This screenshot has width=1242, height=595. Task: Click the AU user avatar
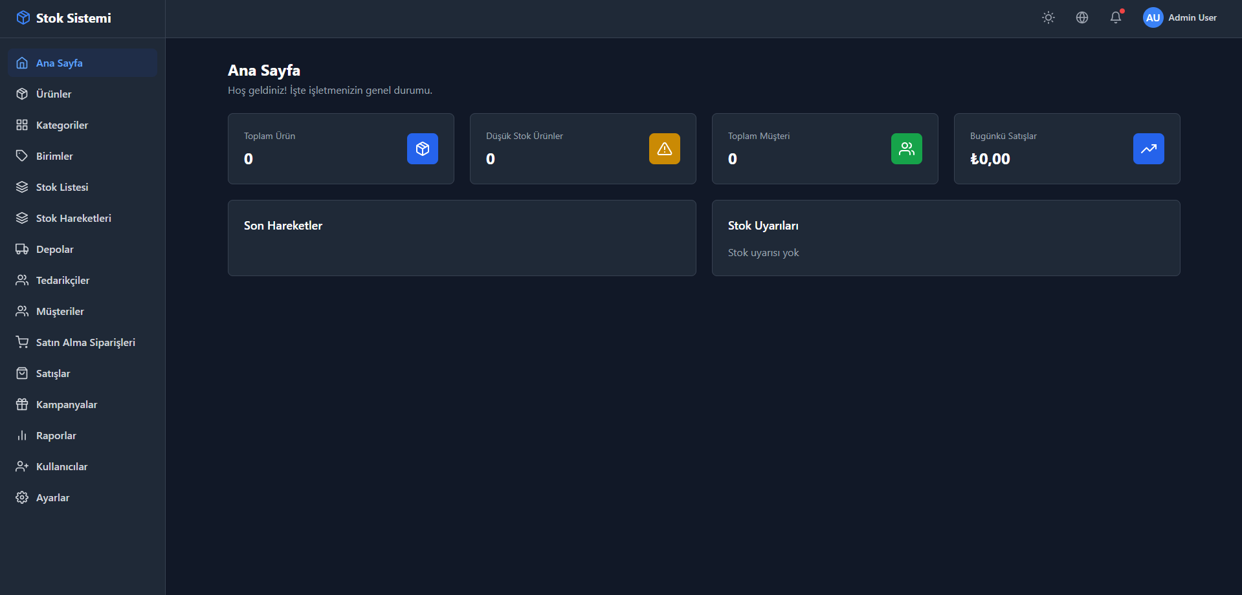coord(1153,17)
